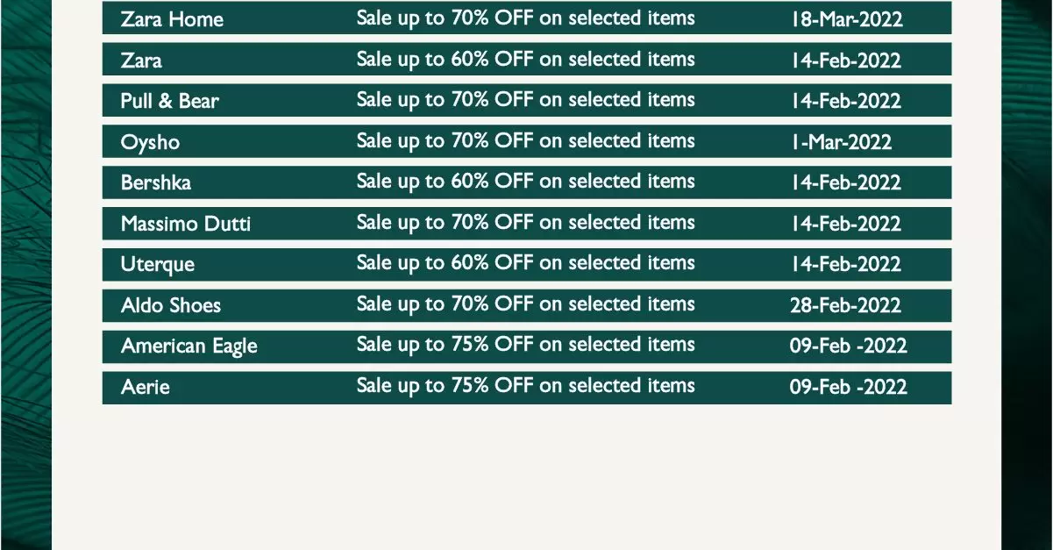The width and height of the screenshot is (1053, 550).
Task: Click Massimo Dutti's 14-Feb-2022 date
Action: (846, 224)
